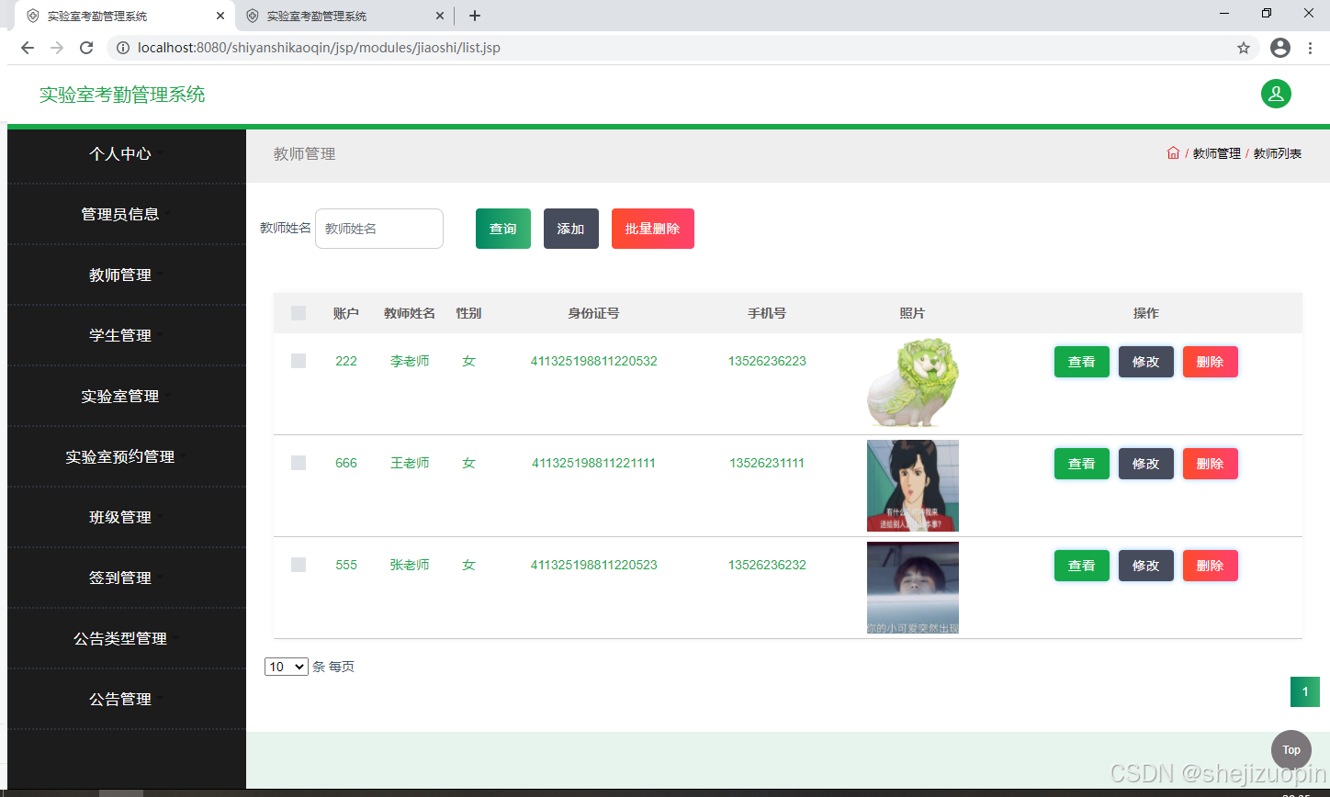Click the photo thumbnail of 李老师
This screenshot has height=797, width=1330.
(x=912, y=383)
